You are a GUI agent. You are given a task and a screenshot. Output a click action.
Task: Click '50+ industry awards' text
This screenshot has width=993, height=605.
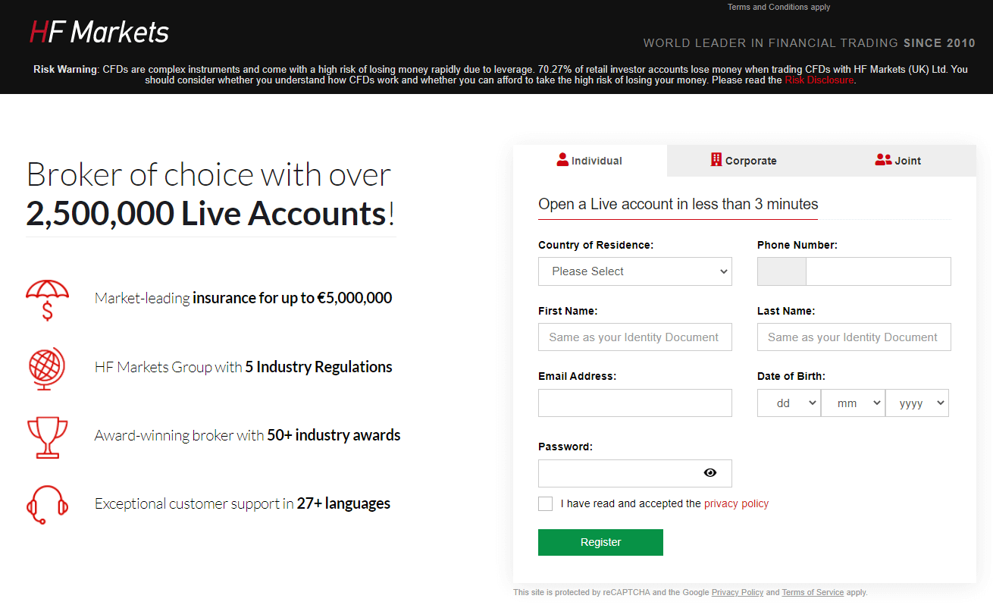[334, 435]
